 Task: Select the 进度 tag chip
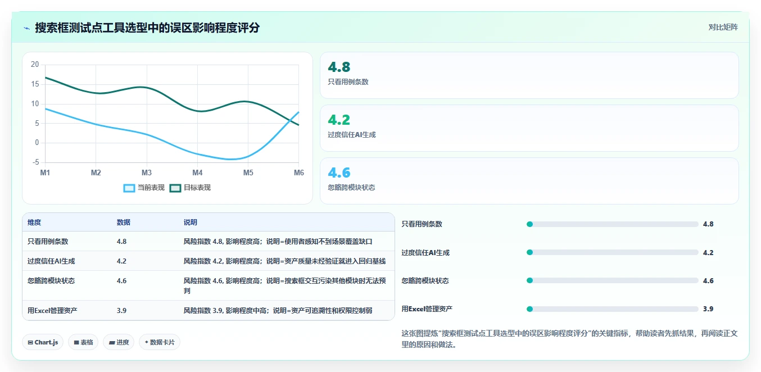119,342
